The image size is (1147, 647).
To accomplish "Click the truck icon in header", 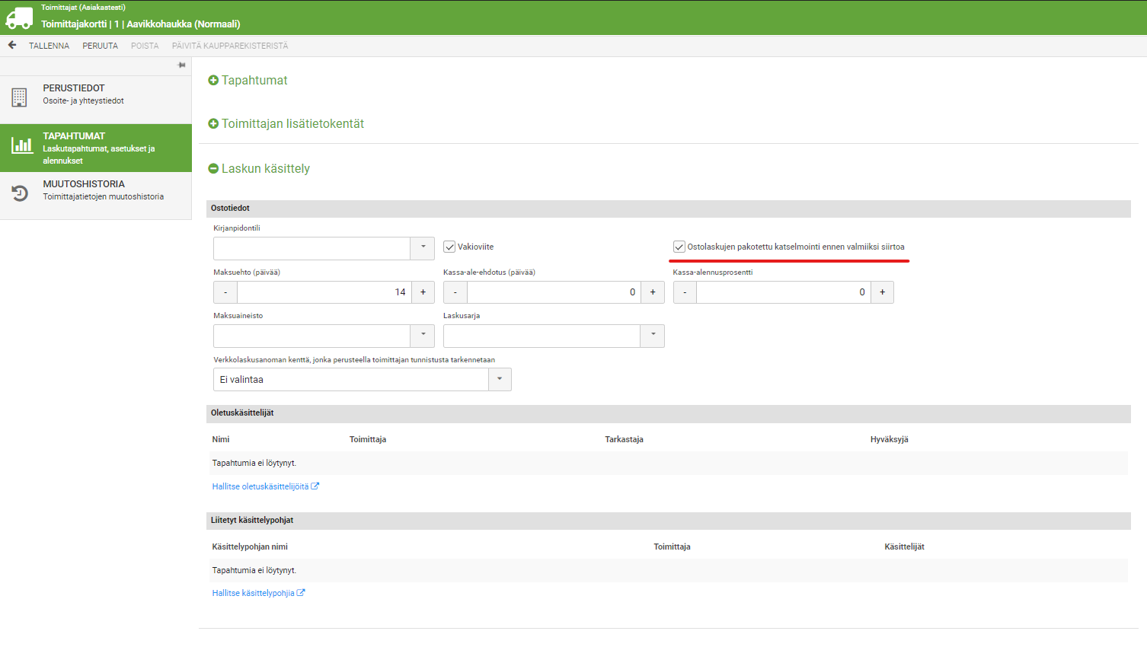I will pos(19,18).
